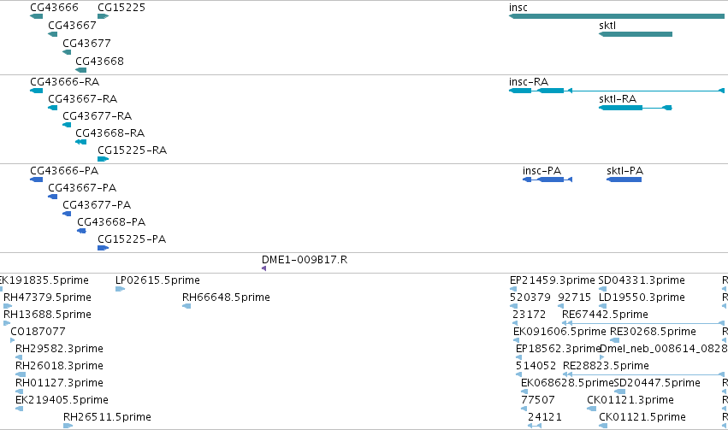Click the CG43666-PA protein bar

click(x=36, y=180)
